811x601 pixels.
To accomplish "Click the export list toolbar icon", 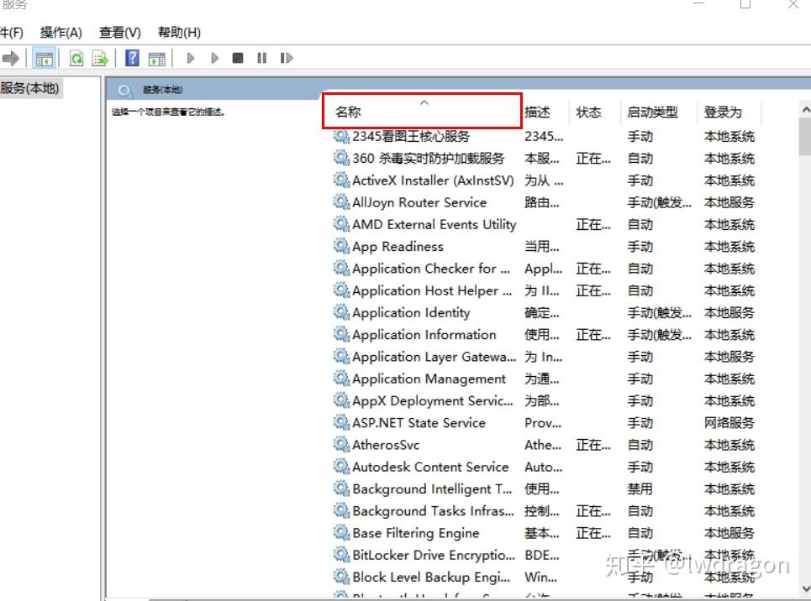I will pyautogui.click(x=99, y=58).
